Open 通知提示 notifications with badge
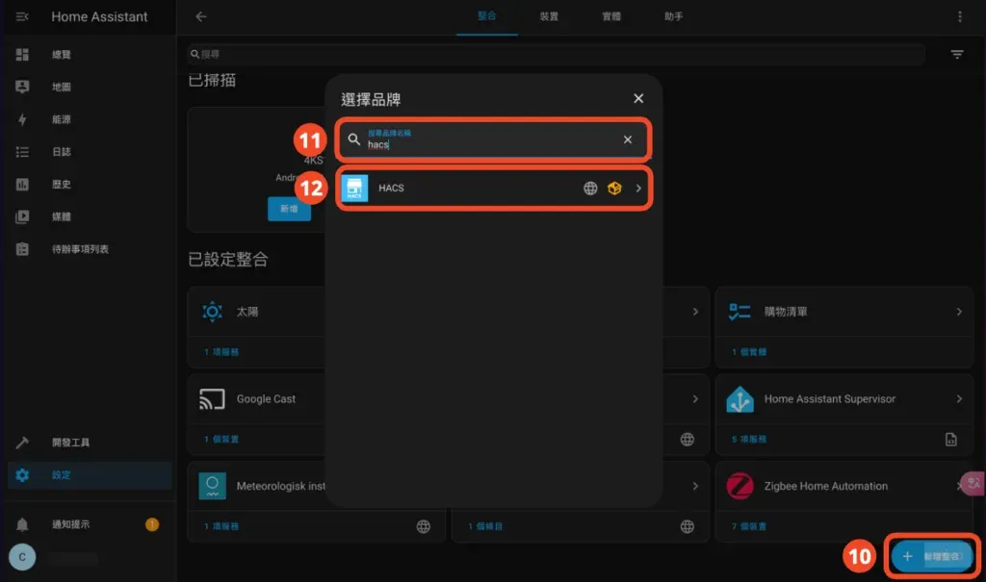 pyautogui.click(x=21, y=525)
